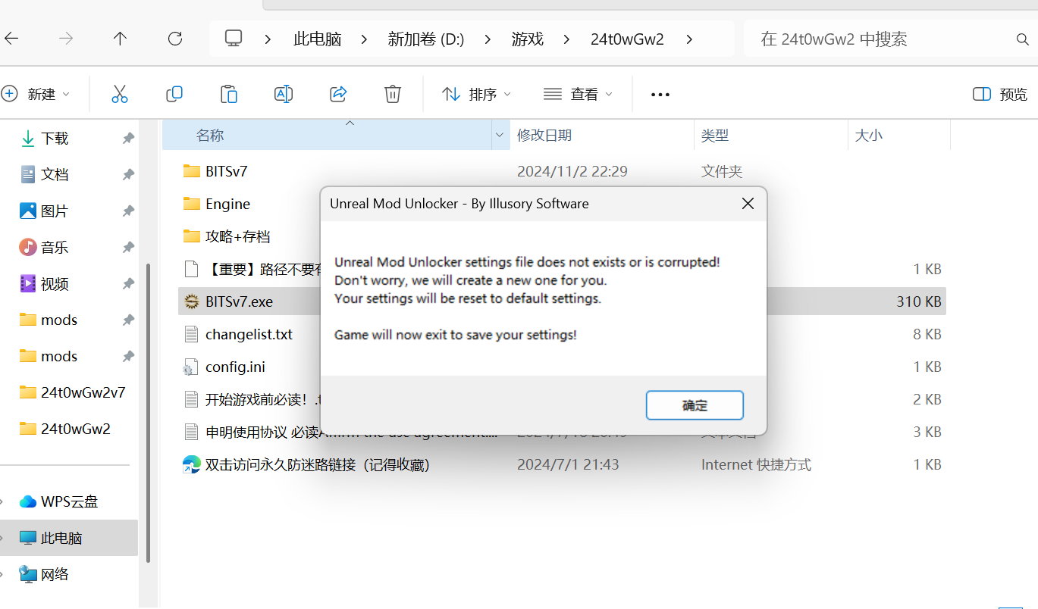The width and height of the screenshot is (1038, 609).
Task: Expand chevron after 24t0wGw2 breadcrumb
Action: pos(689,39)
